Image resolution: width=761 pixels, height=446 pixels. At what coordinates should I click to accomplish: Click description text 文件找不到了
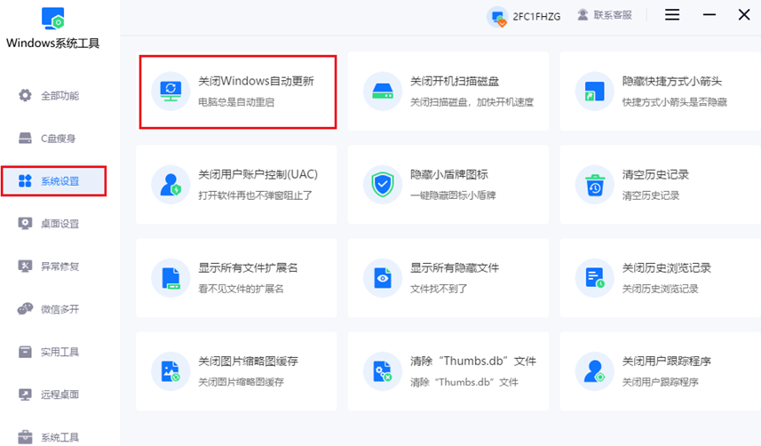click(x=439, y=289)
